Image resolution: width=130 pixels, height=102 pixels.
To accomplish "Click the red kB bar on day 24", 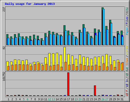I will (x=95, y=91).
